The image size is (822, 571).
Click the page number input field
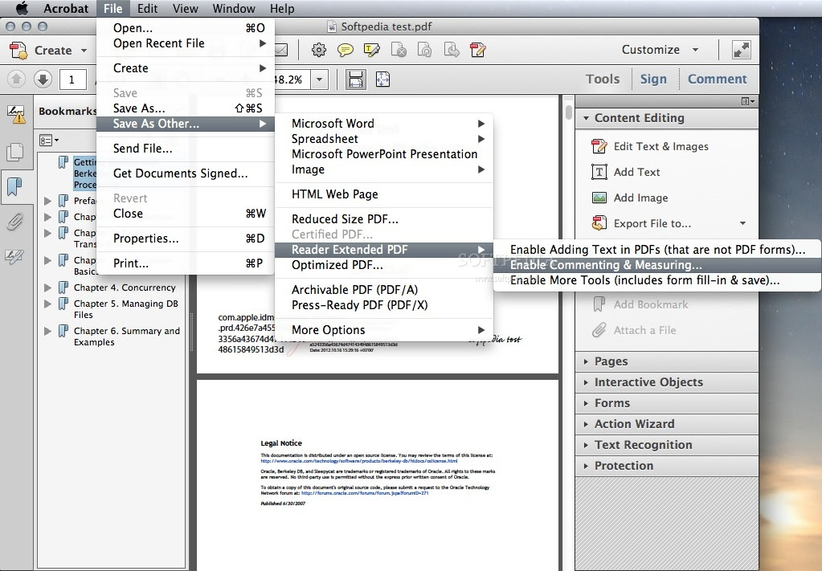tap(72, 80)
